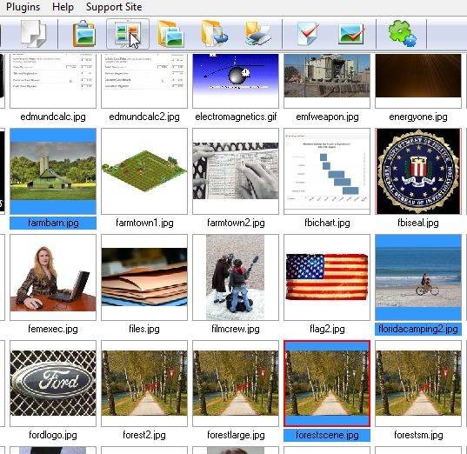
Task: Select the electromagnetics.gif thumbnail
Action: pos(236,80)
